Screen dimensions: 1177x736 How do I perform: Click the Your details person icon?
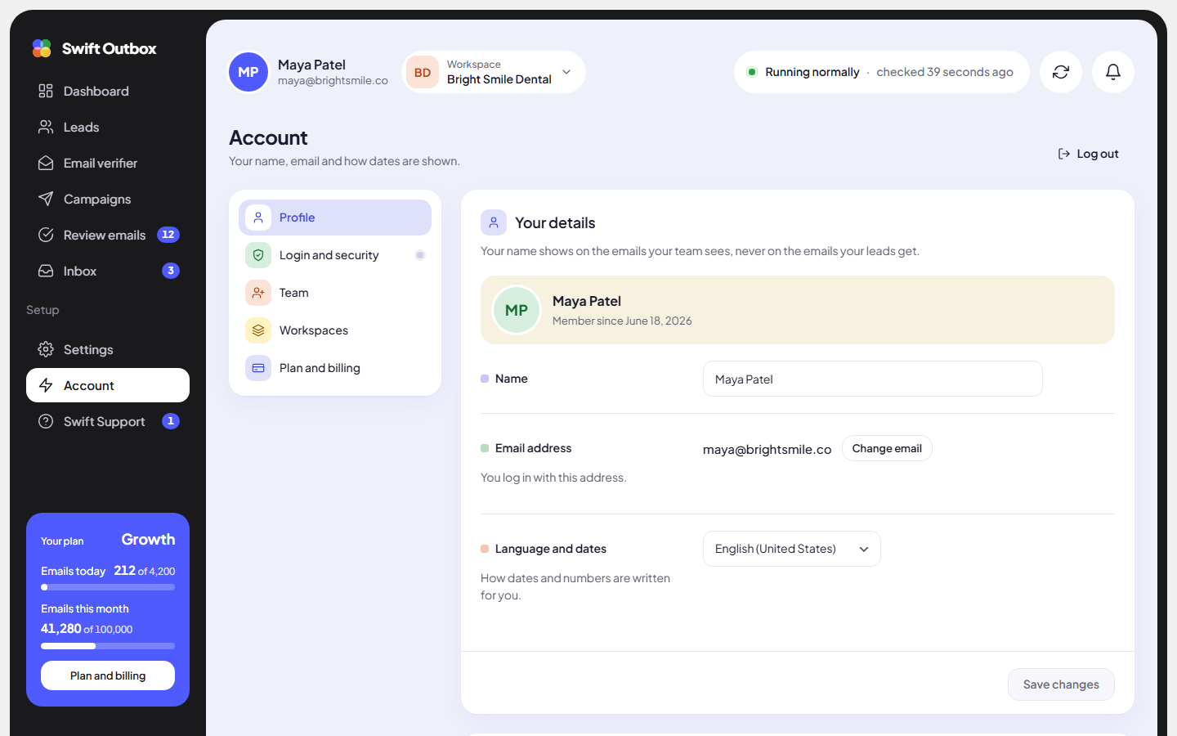pos(494,222)
